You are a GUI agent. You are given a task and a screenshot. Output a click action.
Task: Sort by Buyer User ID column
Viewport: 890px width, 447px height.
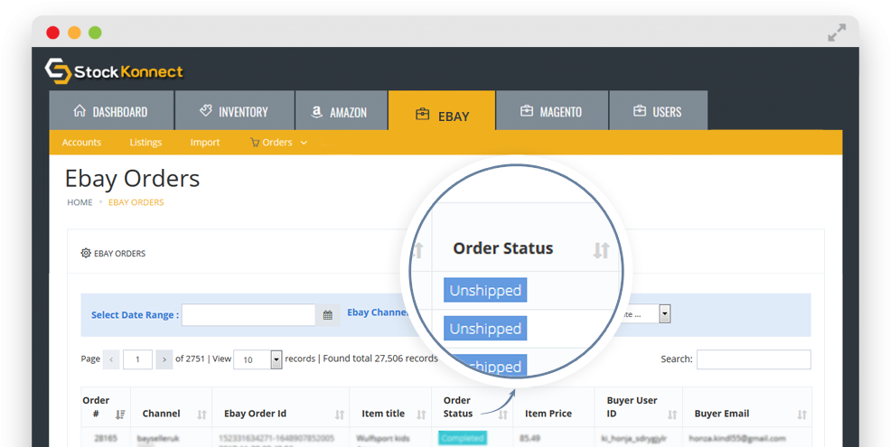(x=672, y=414)
